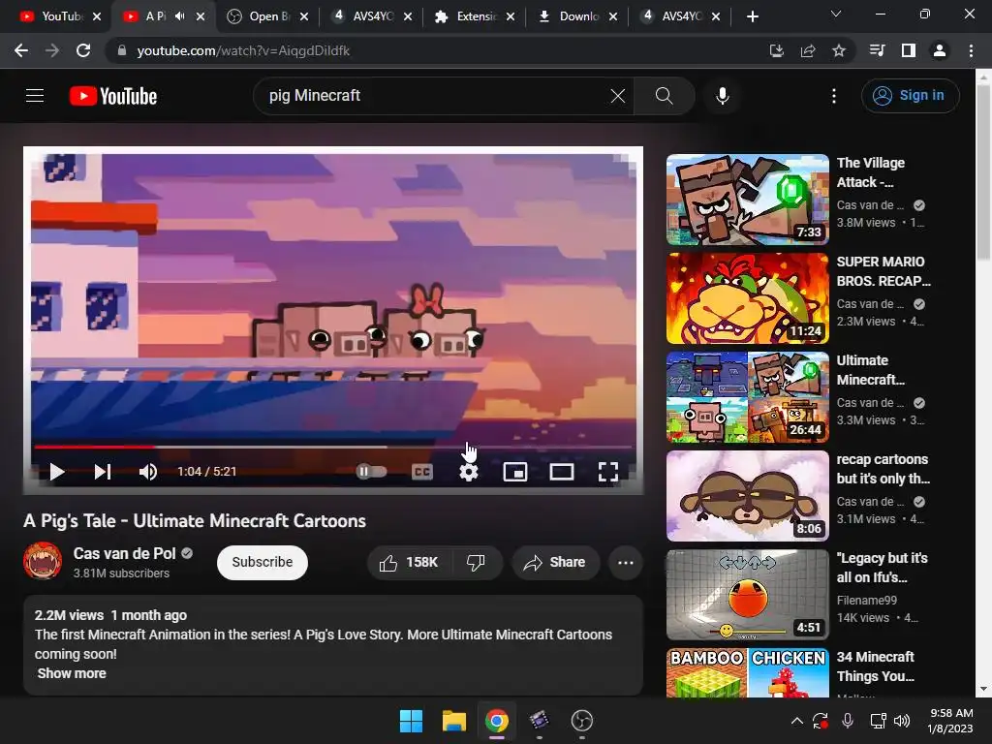Open the video editor taskbar icon
Screen dimensions: 992x744
(539, 721)
